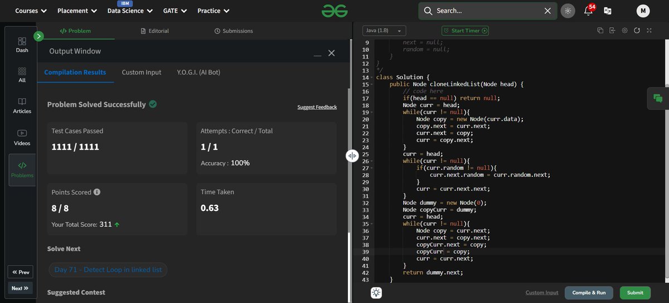Open notifications bell with 54 badge
Viewport: 669px width, 303px height.
click(x=588, y=11)
